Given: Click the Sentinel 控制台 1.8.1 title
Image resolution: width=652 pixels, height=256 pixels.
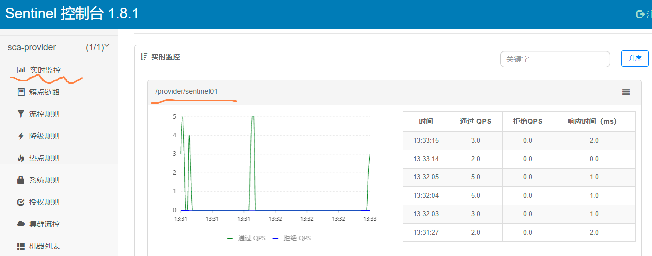Looking at the screenshot, I should tap(72, 14).
